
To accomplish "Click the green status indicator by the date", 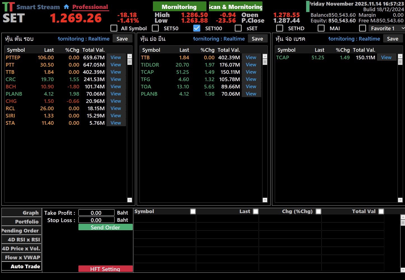I will tap(308, 6).
